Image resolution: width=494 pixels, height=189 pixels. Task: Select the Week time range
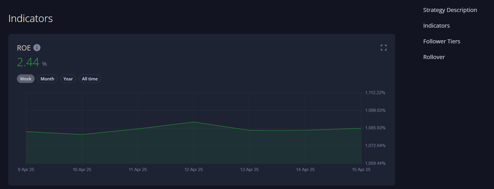(x=26, y=79)
